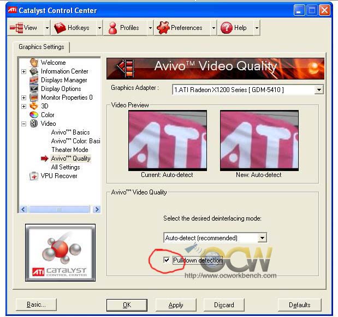The image size is (338, 317).
Task: Open the Profiles menu label
Action: click(x=129, y=28)
